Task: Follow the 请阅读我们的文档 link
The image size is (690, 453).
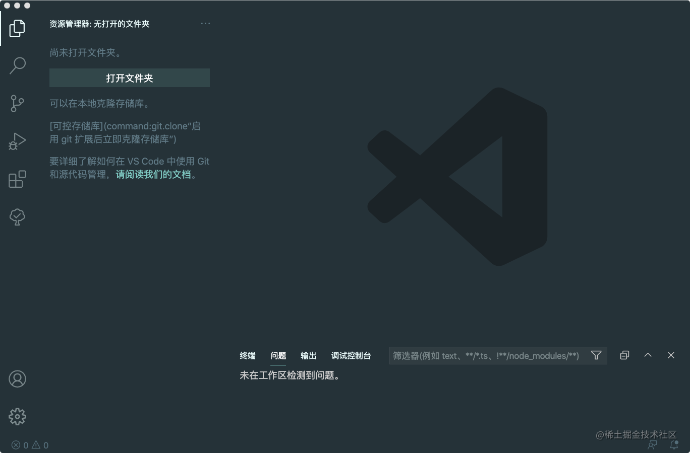Action: tap(153, 175)
